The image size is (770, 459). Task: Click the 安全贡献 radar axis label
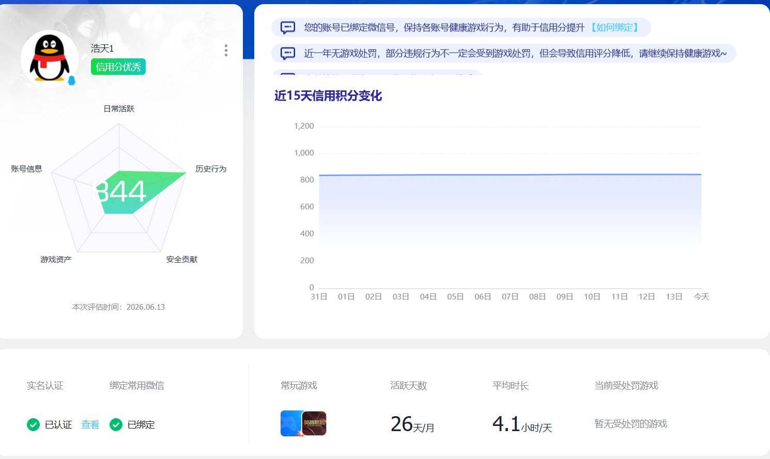pyautogui.click(x=182, y=259)
